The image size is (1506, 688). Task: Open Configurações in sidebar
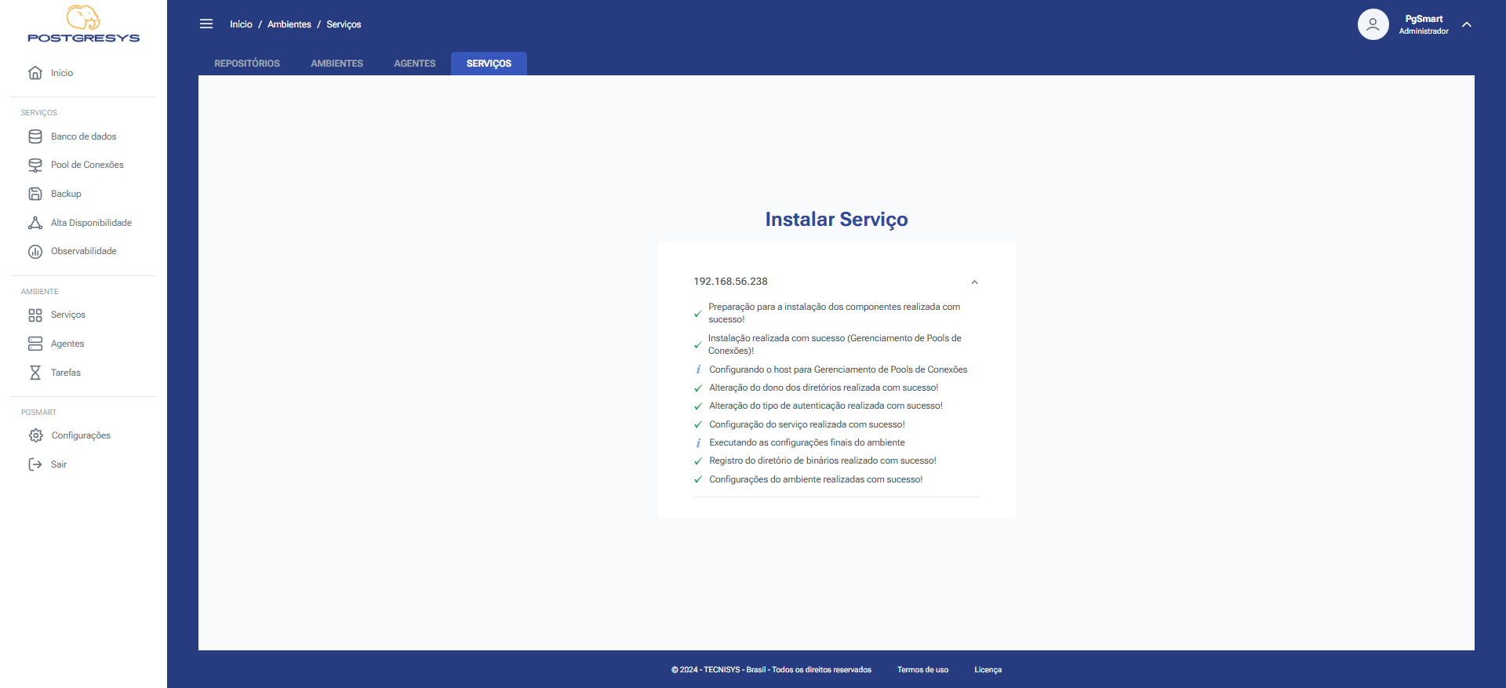point(81,435)
